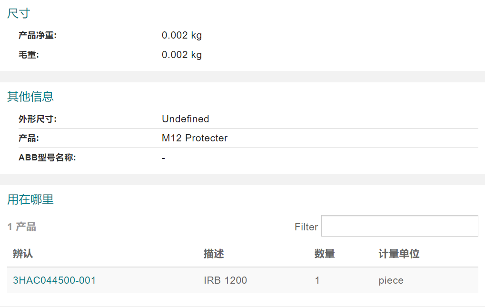Select the 描述 column header
Image resolution: width=485 pixels, height=307 pixels.
pos(214,254)
